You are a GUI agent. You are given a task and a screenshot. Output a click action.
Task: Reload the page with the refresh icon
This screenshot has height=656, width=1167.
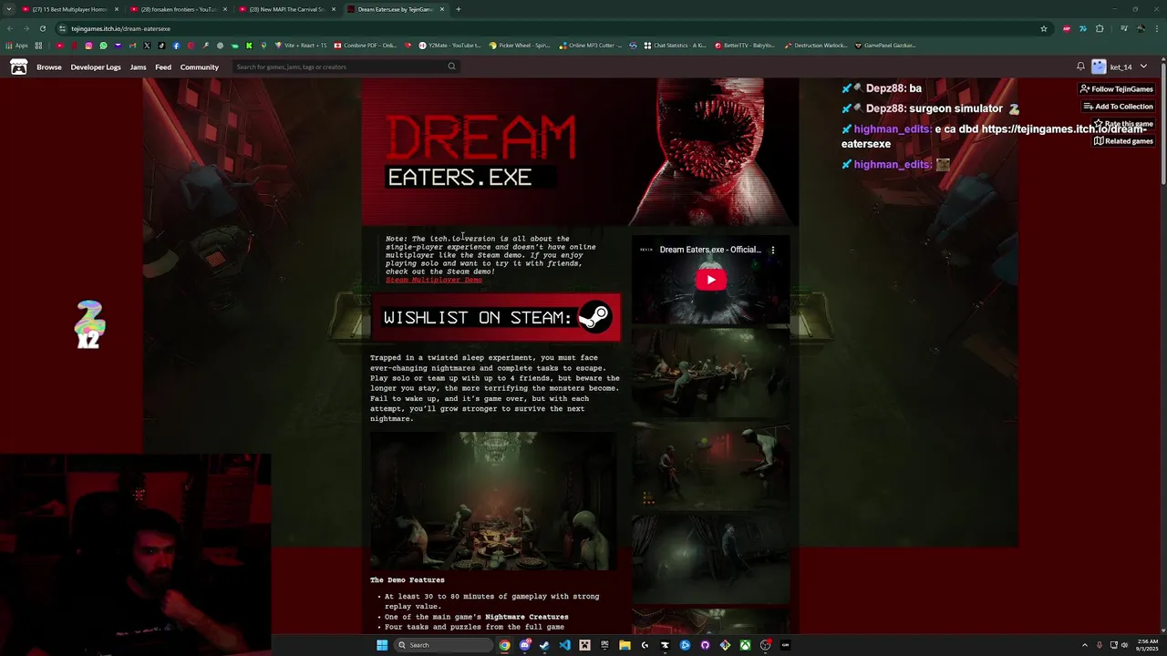pos(42,28)
